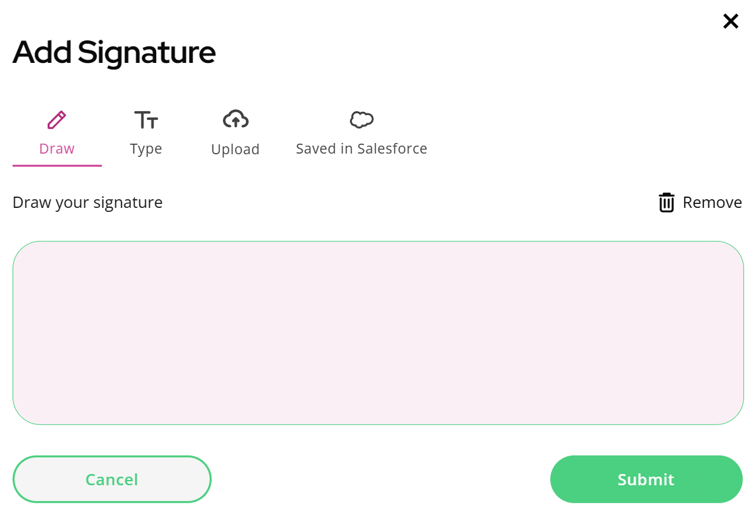Image resolution: width=756 pixels, height=523 pixels.
Task: Click the word Signature in the dialog title
Action: click(147, 53)
